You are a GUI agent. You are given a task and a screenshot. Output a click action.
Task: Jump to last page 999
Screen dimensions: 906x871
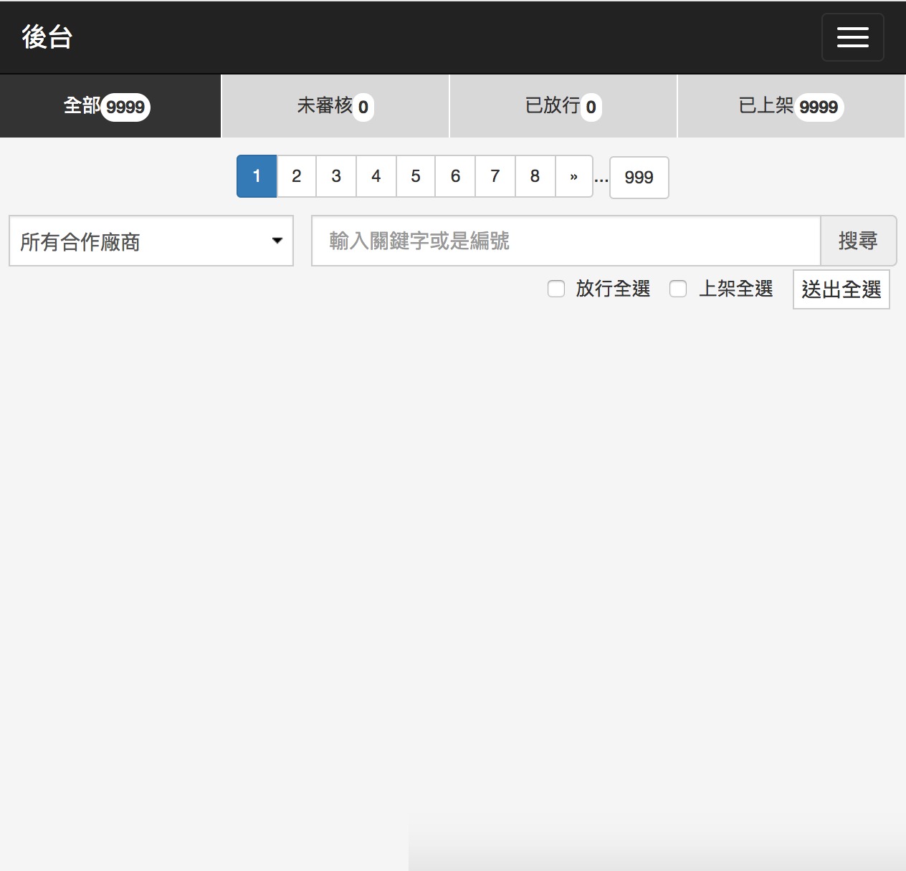639,178
